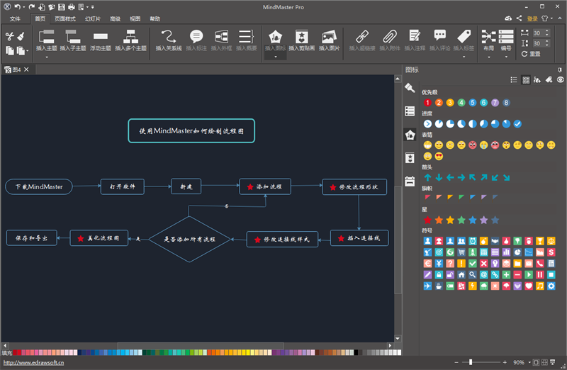Open the paste options dropdown arrow
The height and width of the screenshot is (370, 567).
coord(28,51)
